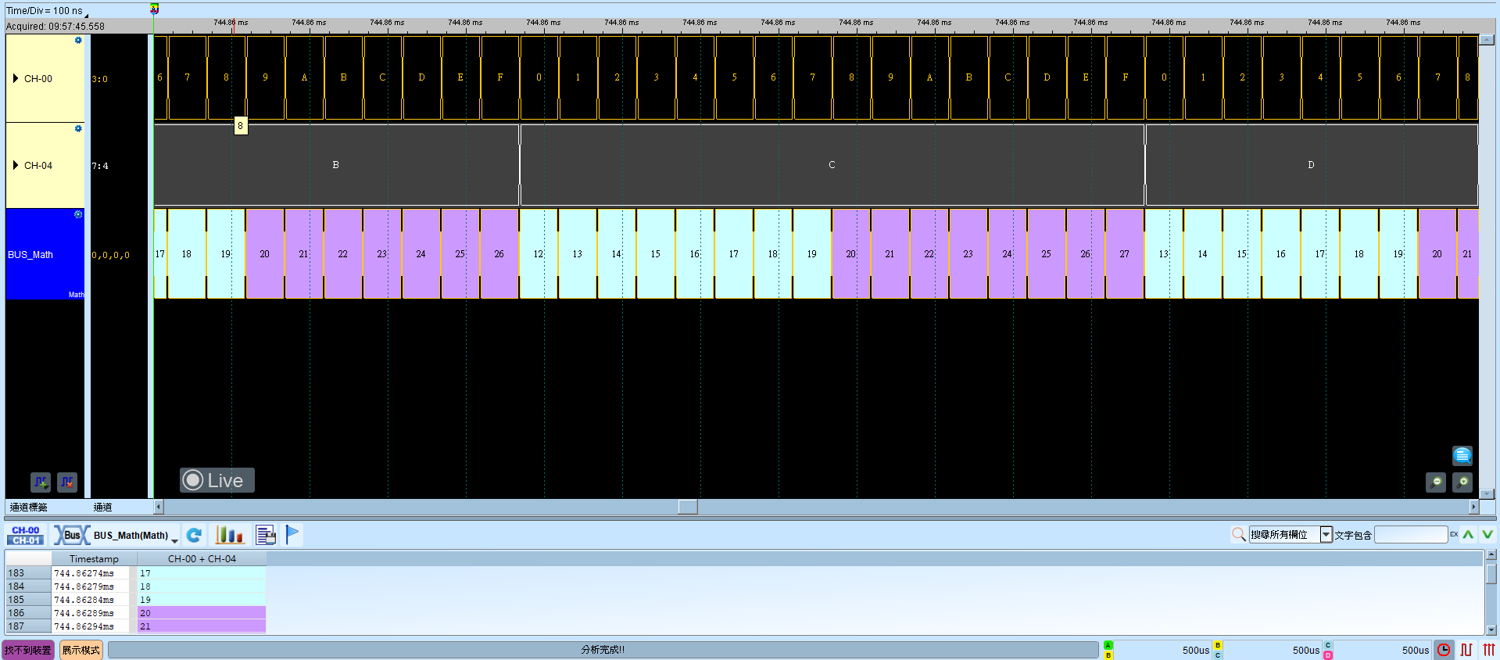Expand the CH-00 channel group
This screenshot has height=660, width=1500.
point(16,78)
